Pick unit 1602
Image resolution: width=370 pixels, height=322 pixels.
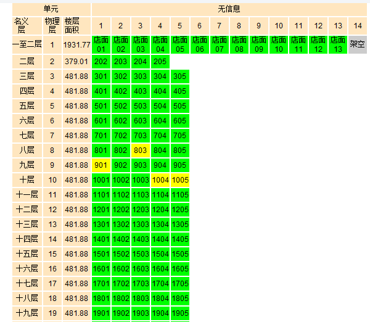pos(121,269)
